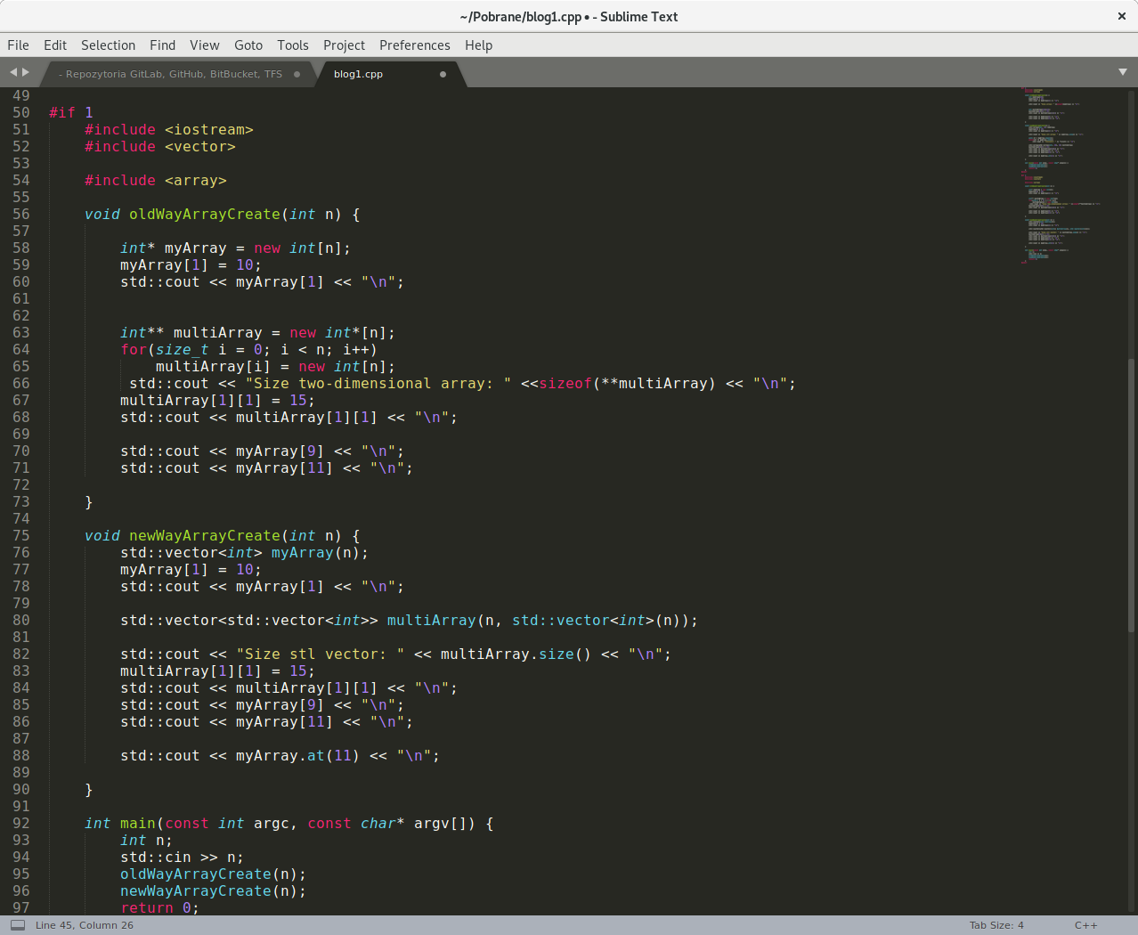Open the Preferences menu
The height and width of the screenshot is (935, 1138).
click(x=415, y=45)
